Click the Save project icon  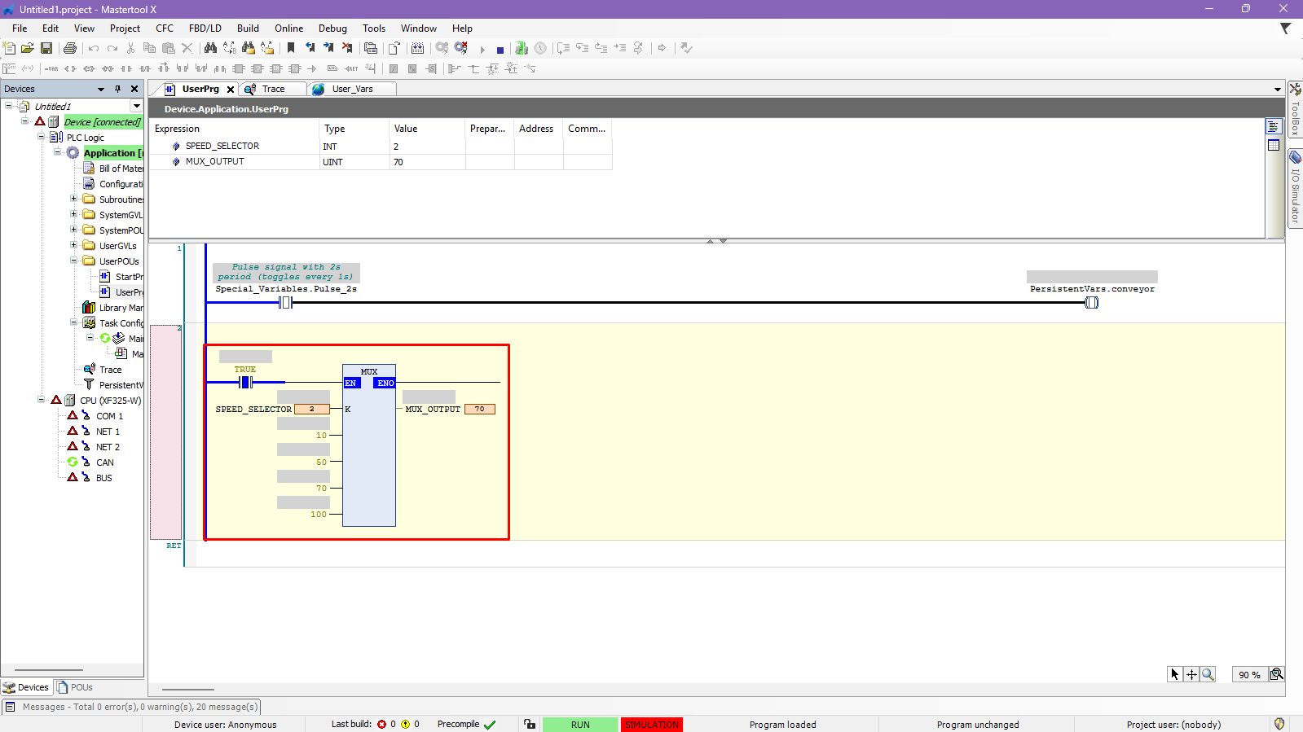pos(46,49)
